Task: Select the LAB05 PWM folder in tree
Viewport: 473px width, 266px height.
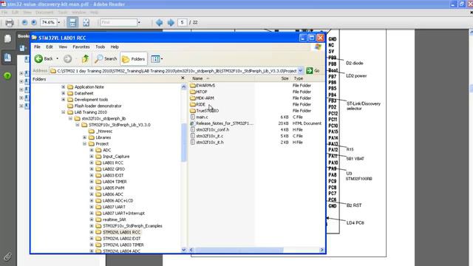Action: click(x=110, y=188)
